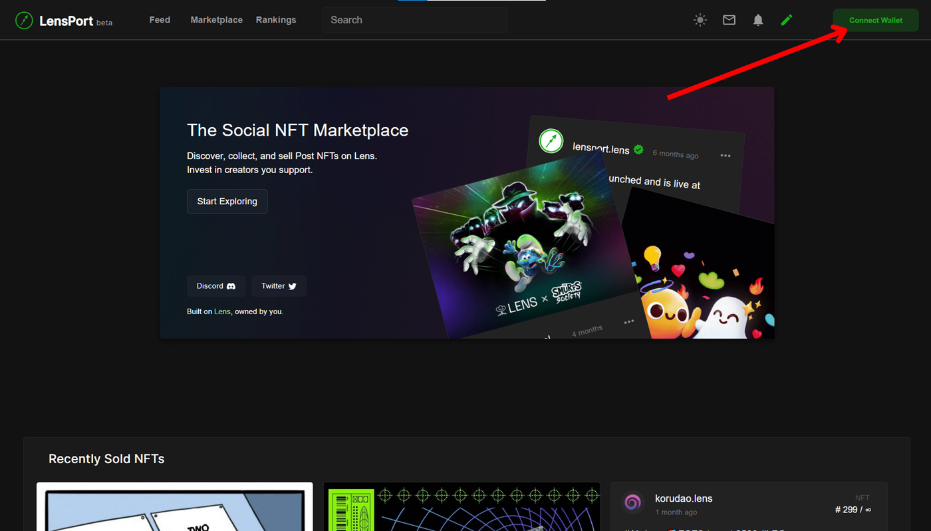Expand the three-dots menu on the 4 months post
The image size is (931, 531).
(x=628, y=322)
